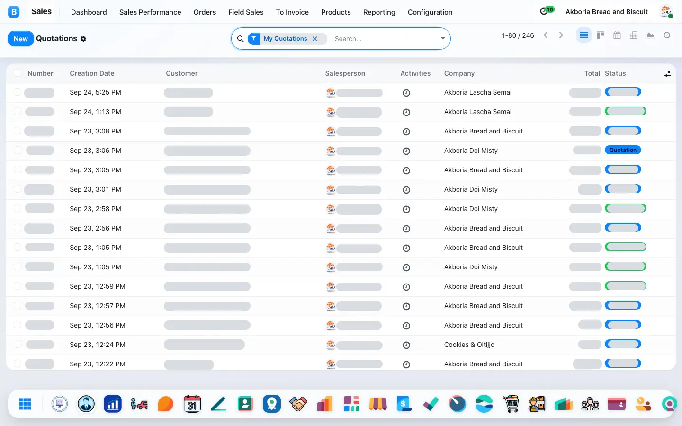The height and width of the screenshot is (426, 682).
Task: Tick the checkbox for the Sep 24, 1:13 PM row
Action: 18,111
